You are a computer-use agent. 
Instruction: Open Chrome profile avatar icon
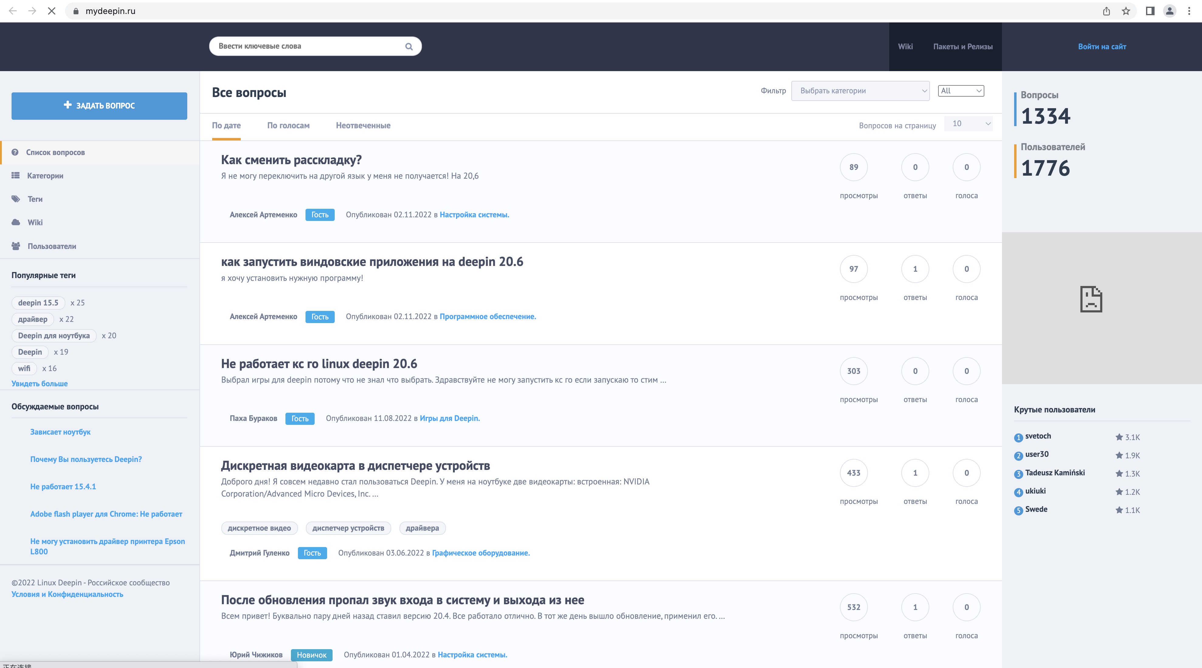1169,11
